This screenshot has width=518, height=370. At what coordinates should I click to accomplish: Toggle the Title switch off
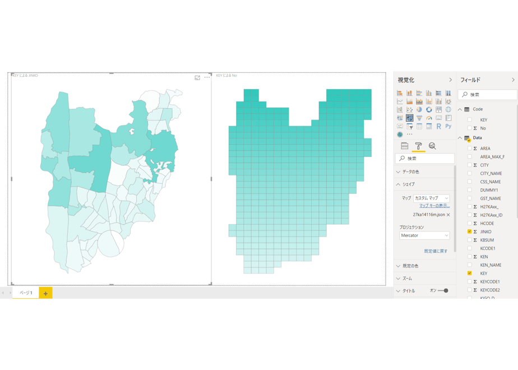pyautogui.click(x=443, y=291)
